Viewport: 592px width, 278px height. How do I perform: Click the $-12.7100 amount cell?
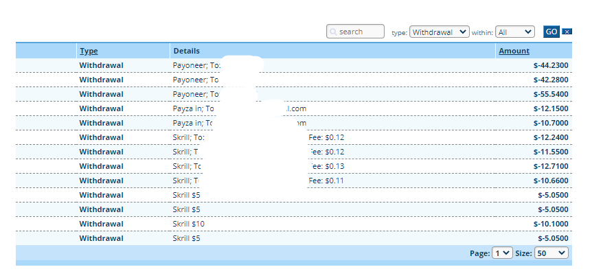[x=551, y=166]
